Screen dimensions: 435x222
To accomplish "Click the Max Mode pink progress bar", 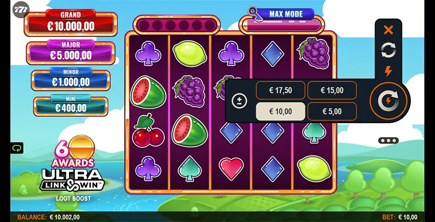I will tap(282, 26).
